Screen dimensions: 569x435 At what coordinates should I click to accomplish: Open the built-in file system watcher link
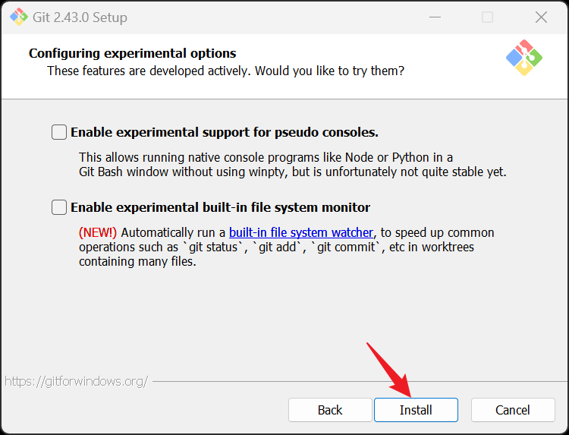click(301, 232)
